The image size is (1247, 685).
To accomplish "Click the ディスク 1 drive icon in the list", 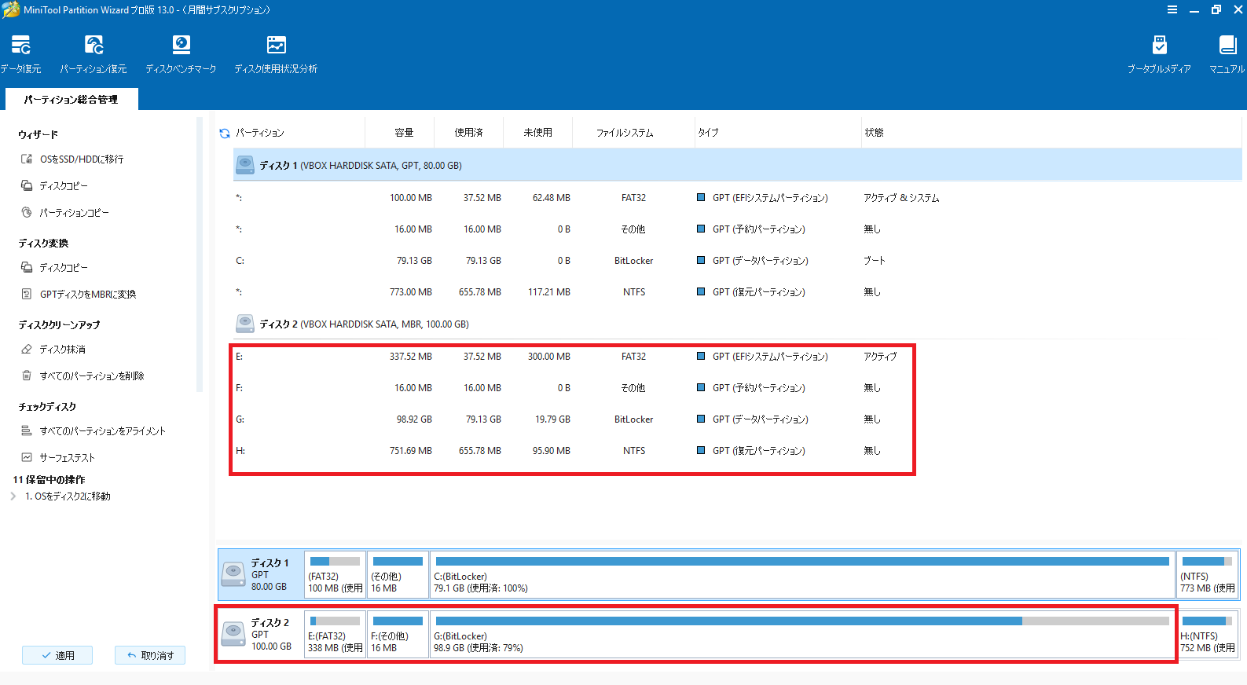I will tap(245, 164).
